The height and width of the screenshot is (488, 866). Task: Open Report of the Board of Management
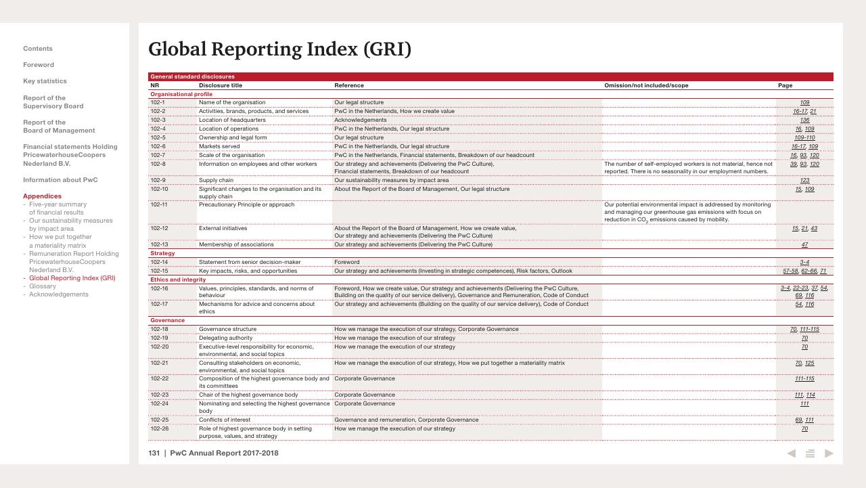(x=59, y=127)
